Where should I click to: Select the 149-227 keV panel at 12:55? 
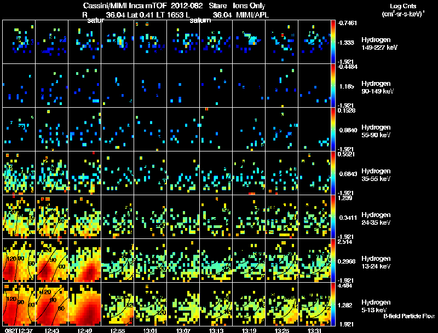coord(117,42)
